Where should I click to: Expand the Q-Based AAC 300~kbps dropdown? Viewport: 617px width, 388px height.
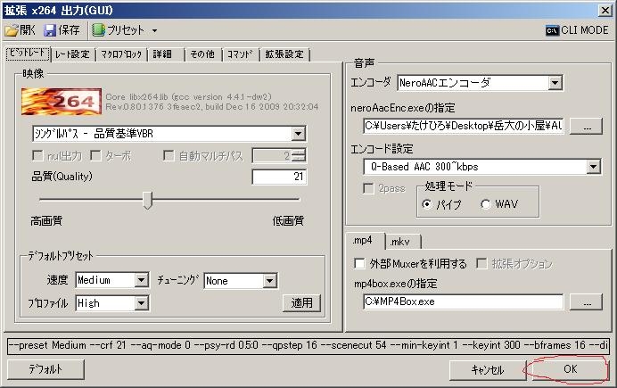pyautogui.click(x=594, y=167)
